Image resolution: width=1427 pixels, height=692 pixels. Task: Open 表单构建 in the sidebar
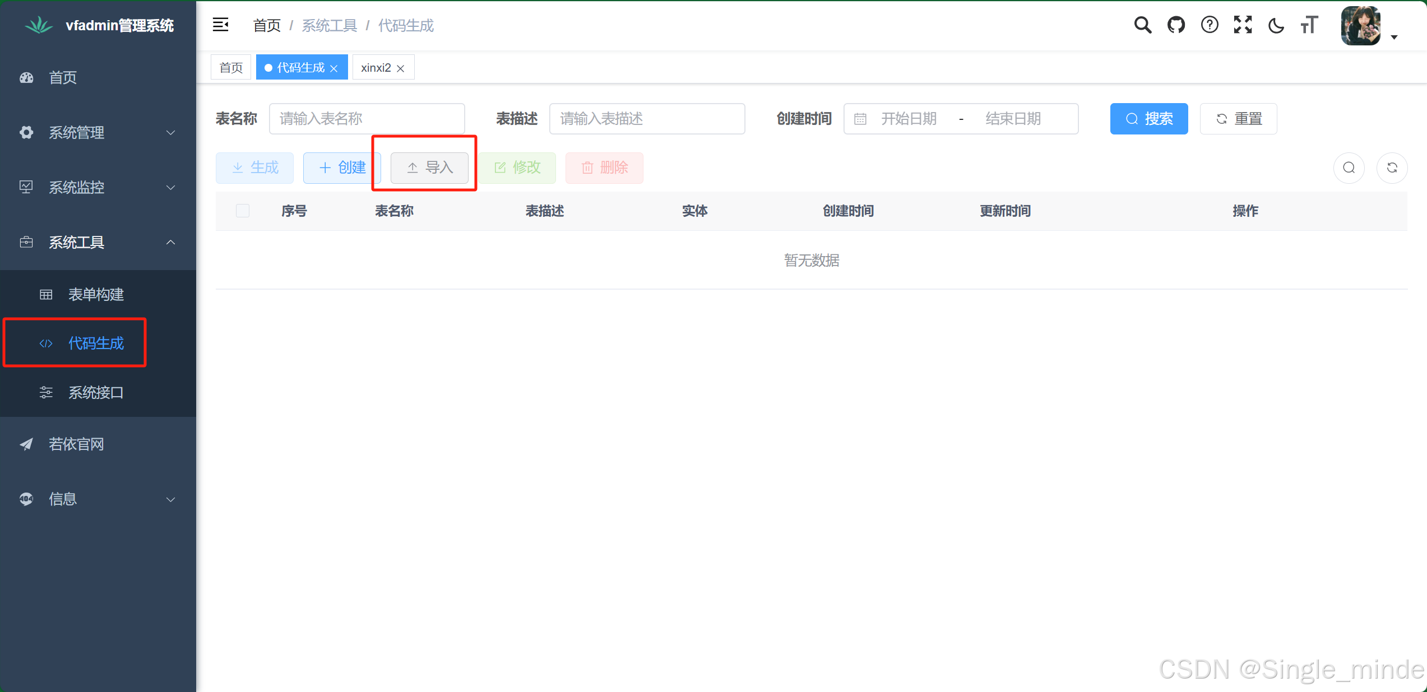[96, 294]
